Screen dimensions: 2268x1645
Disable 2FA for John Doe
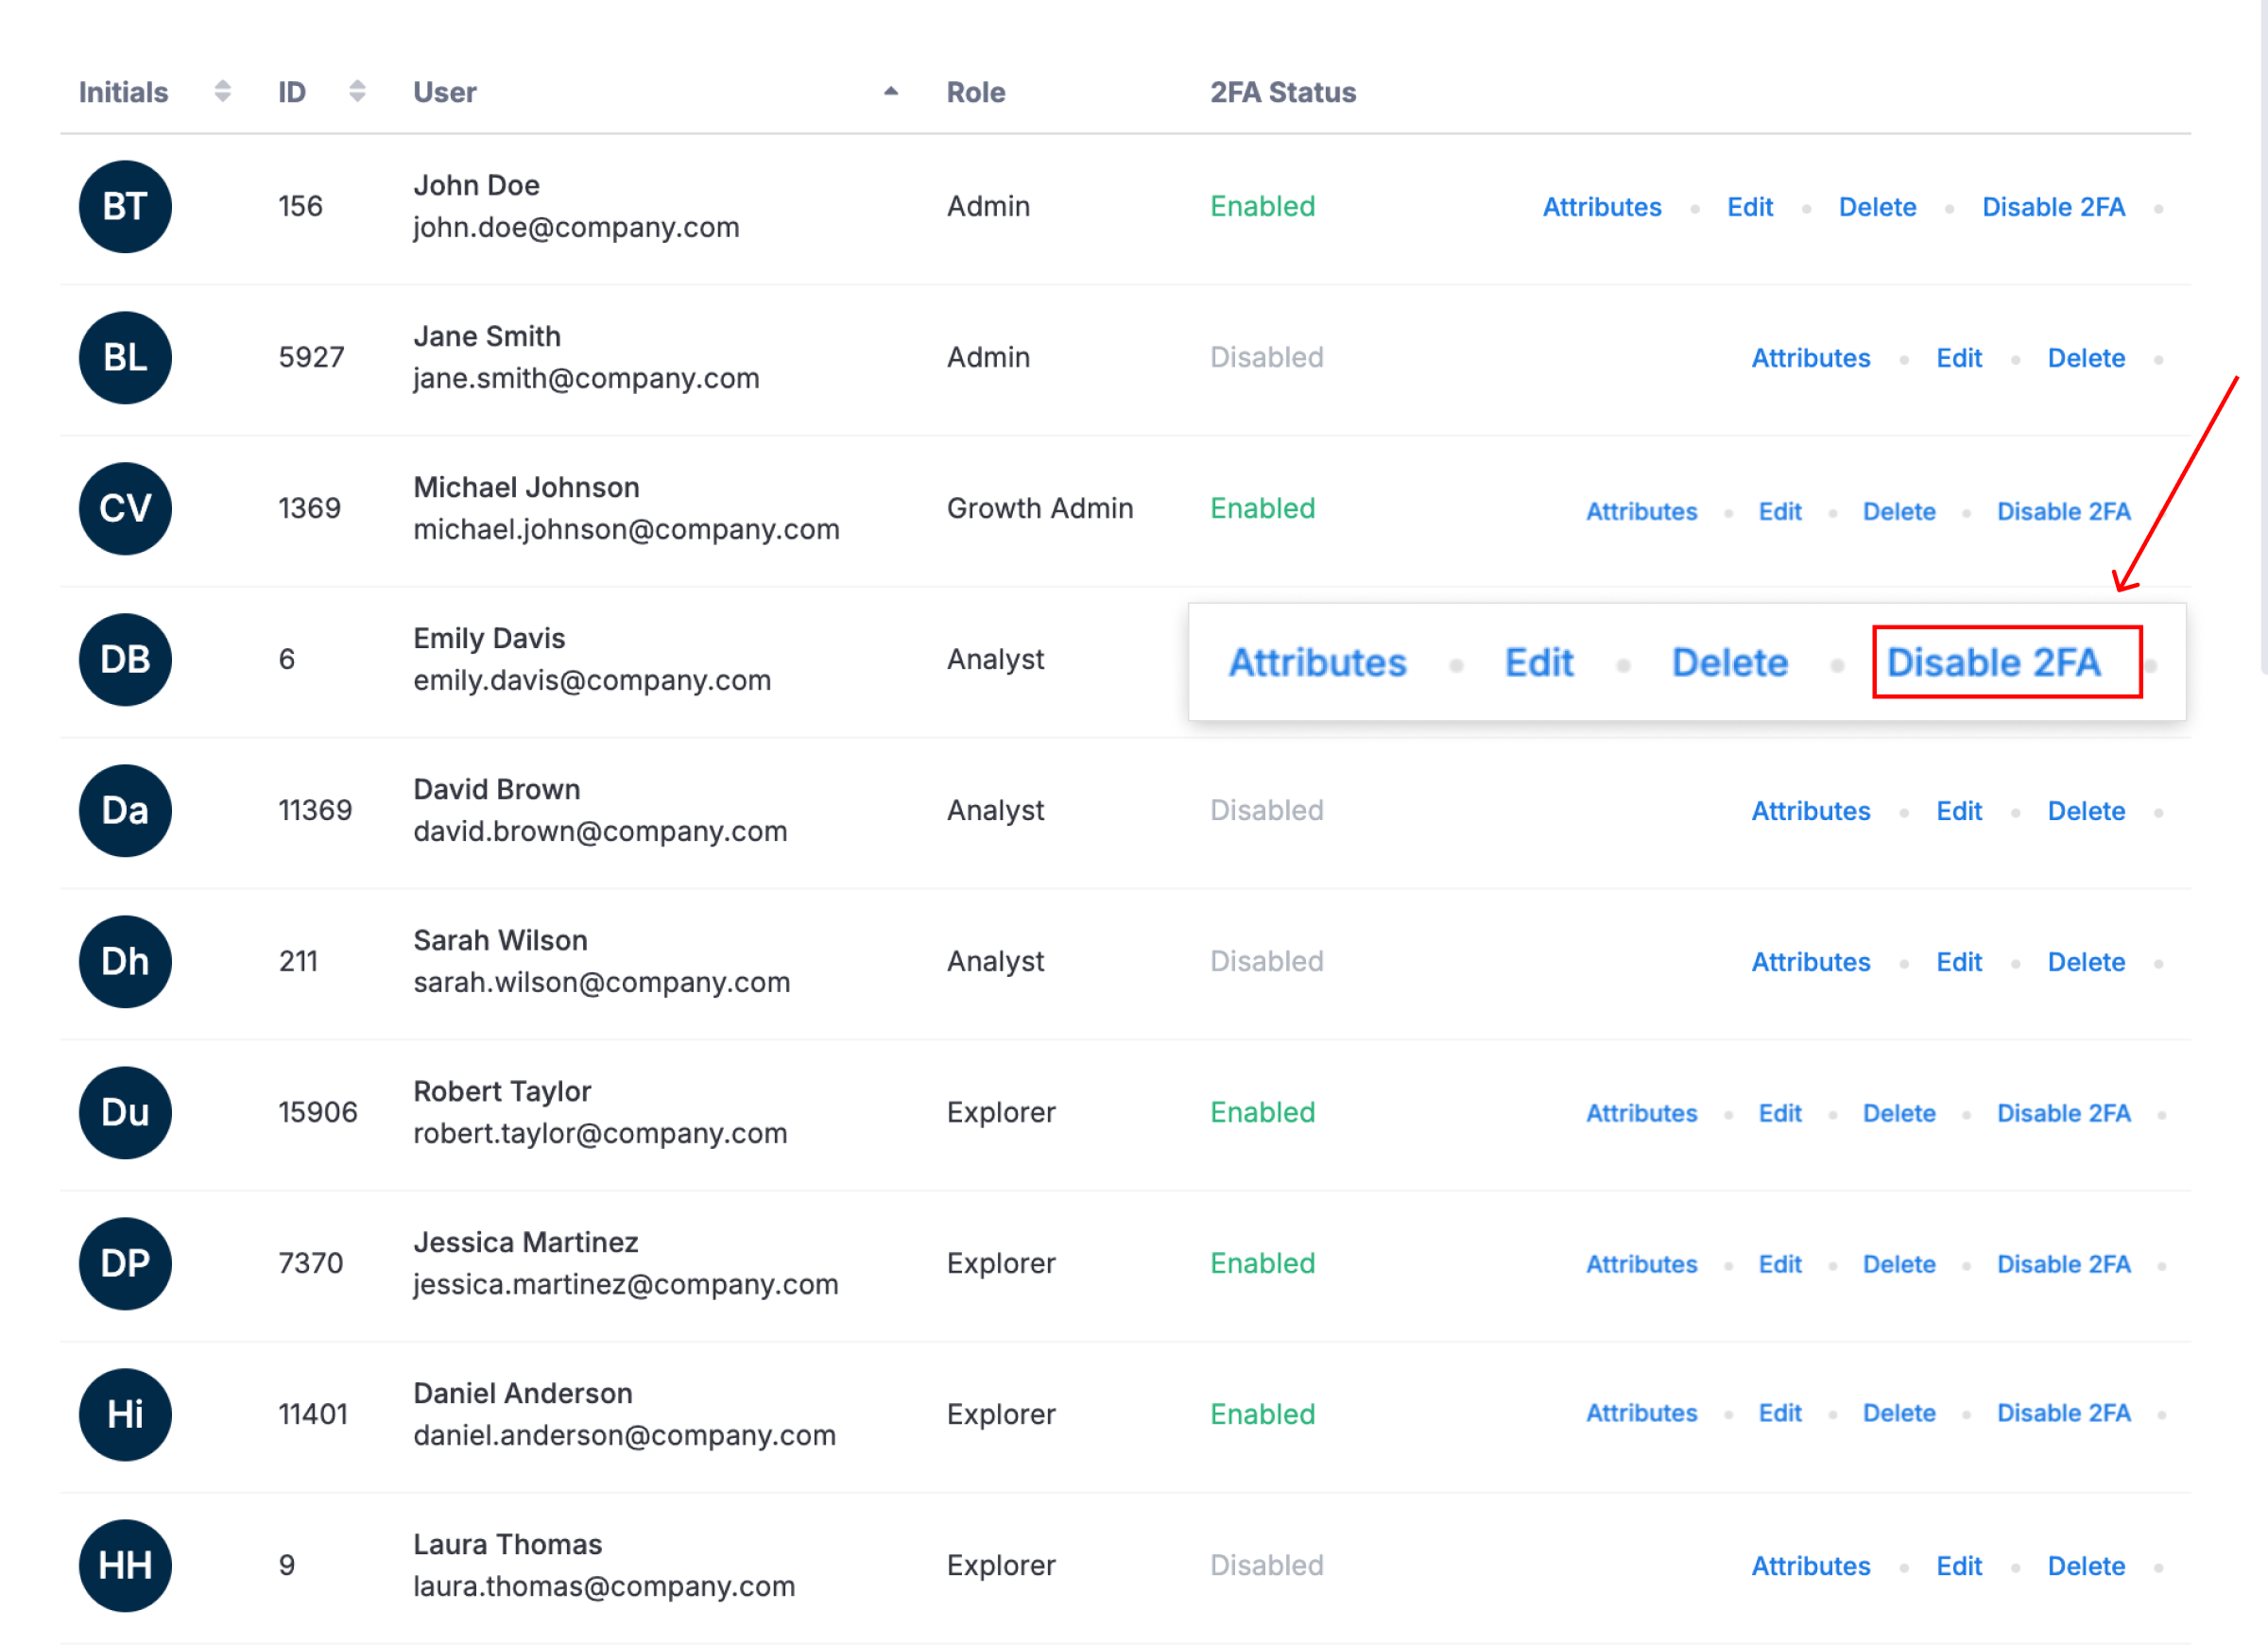point(2054,207)
